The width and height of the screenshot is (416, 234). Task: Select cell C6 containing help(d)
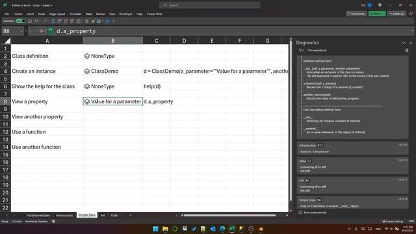tap(156, 86)
